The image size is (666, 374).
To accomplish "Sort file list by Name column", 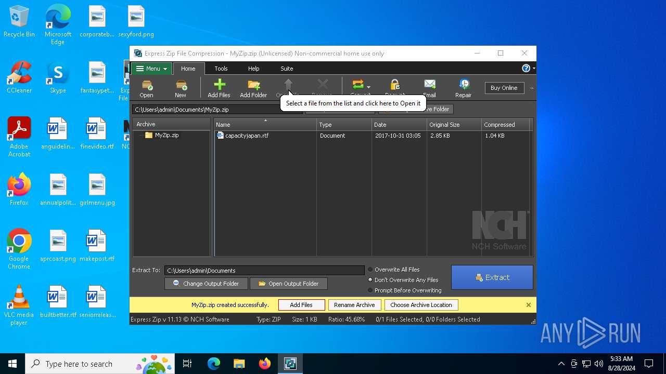I will 265,125.
